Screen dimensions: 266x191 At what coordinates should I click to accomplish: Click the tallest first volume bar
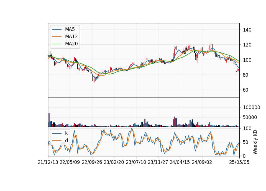click(49, 120)
